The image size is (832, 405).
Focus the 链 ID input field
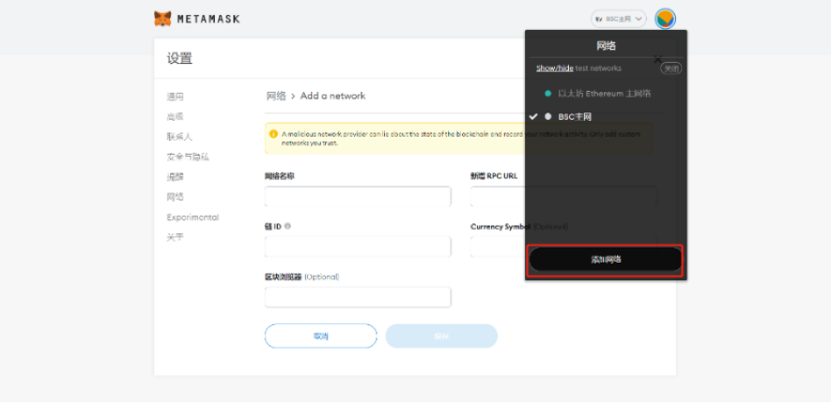tap(358, 247)
